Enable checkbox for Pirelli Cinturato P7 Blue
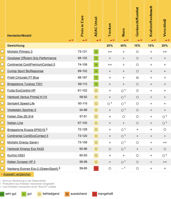This screenshot has width=171, height=199. pyautogui.click(x=2, y=77)
